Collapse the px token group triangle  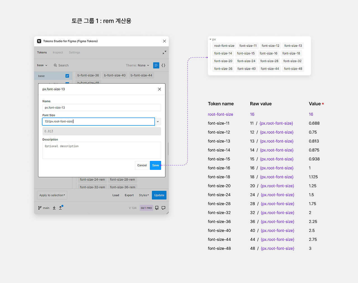point(210,39)
